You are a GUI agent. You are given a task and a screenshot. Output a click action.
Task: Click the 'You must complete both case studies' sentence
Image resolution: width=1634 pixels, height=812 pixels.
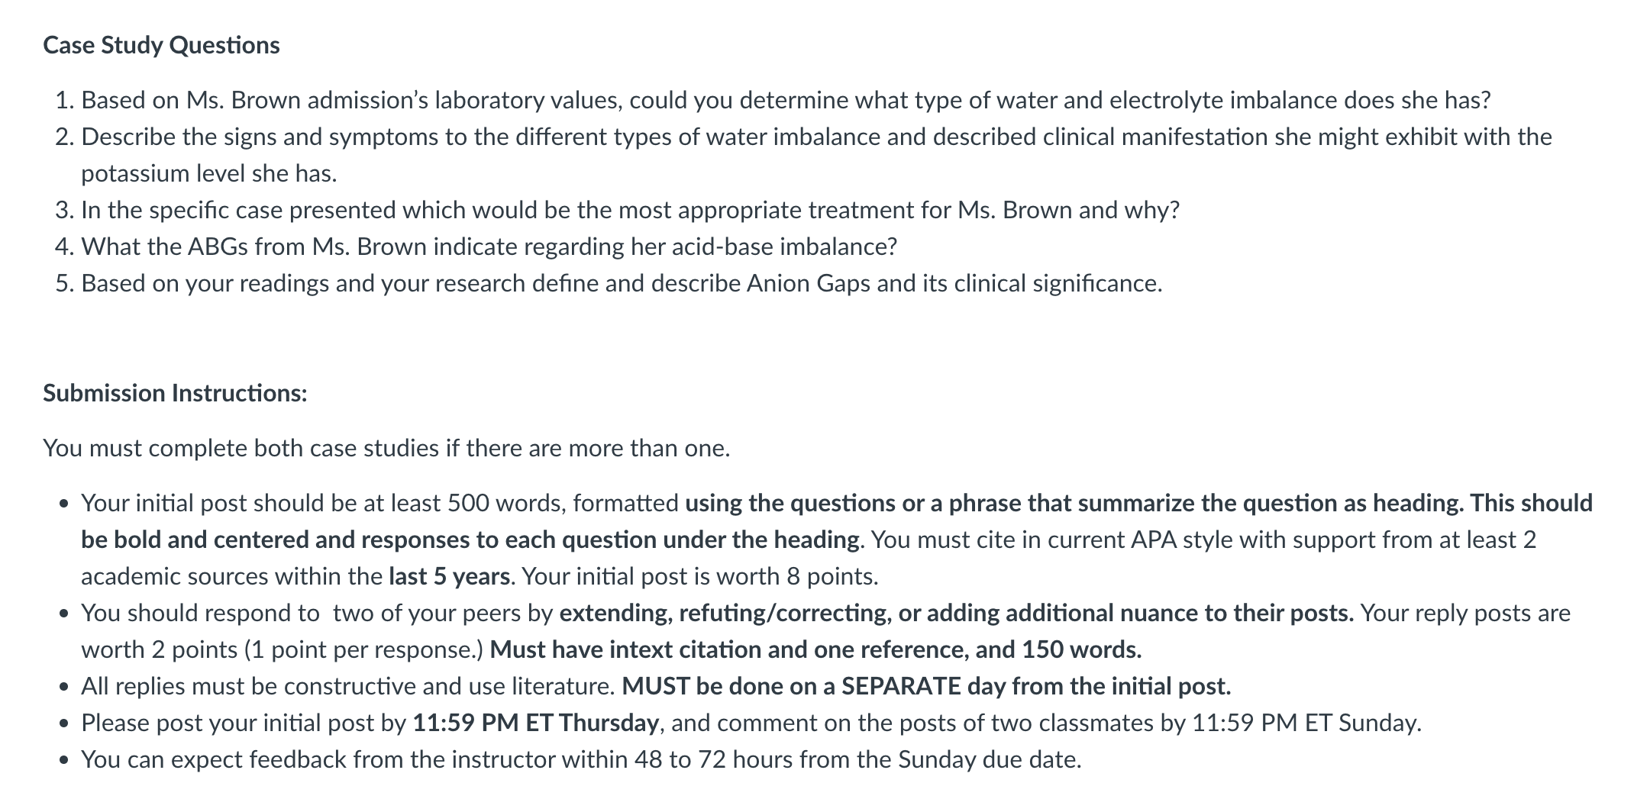point(386,448)
